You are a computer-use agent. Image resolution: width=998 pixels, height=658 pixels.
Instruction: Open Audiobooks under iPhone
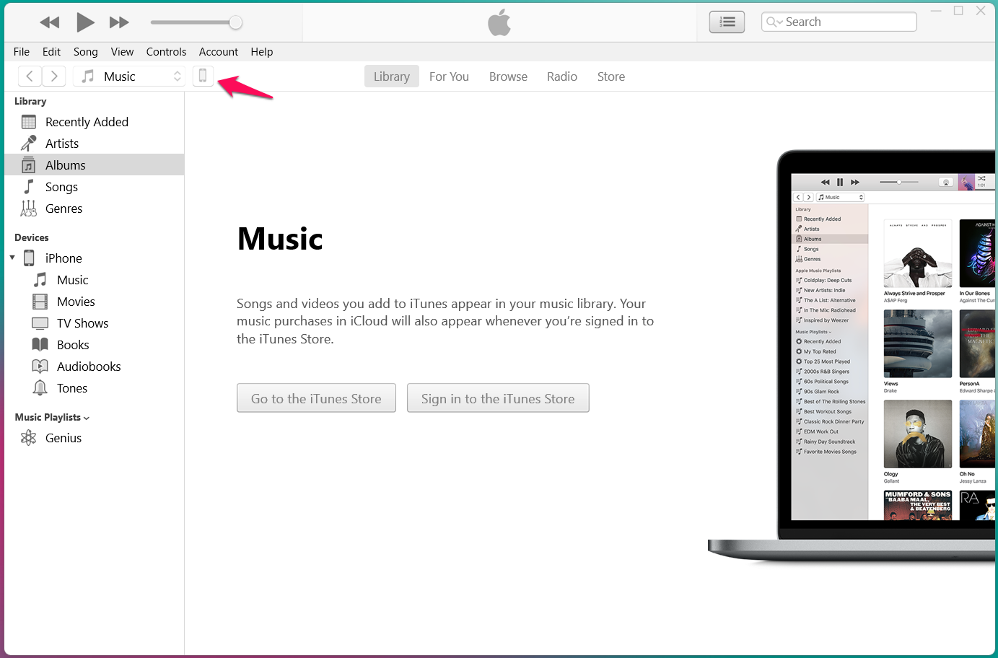point(89,367)
